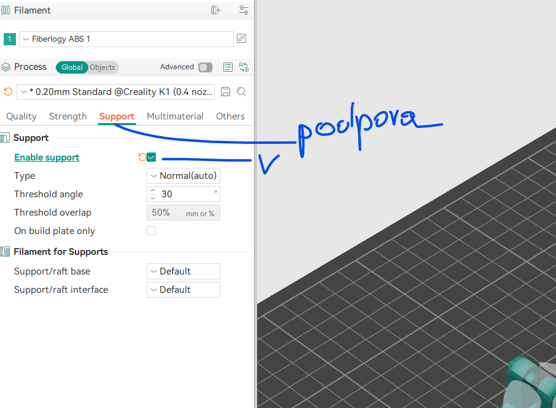
Task: Expand the Support/raft base filament dropdown
Action: point(183,271)
